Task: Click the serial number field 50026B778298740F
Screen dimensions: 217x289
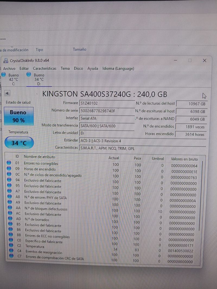Action: tap(107, 111)
